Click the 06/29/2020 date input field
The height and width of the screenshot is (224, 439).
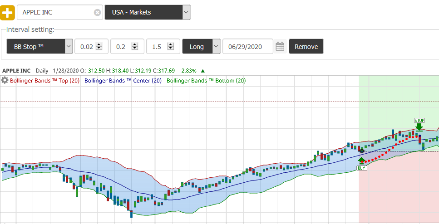pos(247,46)
